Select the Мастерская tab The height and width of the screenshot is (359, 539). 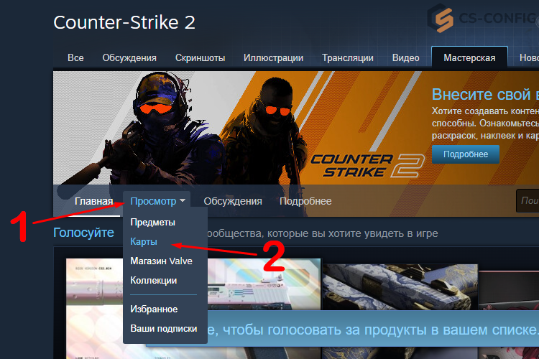click(469, 57)
